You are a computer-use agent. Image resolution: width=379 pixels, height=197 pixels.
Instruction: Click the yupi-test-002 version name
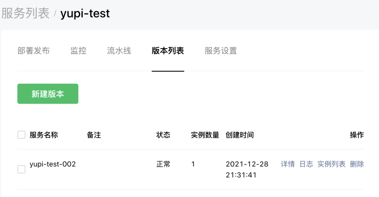pyautogui.click(x=53, y=164)
